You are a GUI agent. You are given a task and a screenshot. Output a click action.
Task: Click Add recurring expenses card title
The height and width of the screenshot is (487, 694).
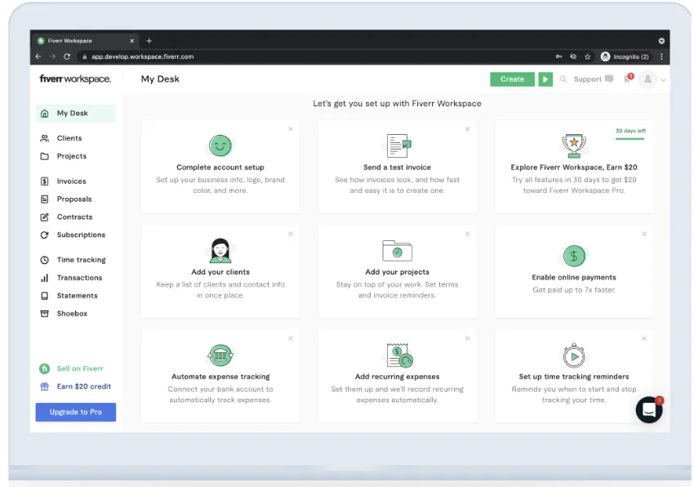click(x=397, y=377)
